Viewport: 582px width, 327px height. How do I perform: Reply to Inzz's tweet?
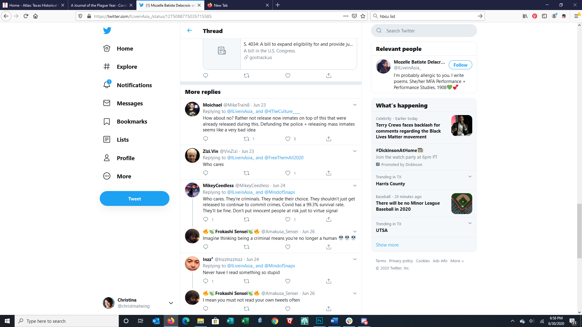tap(206, 281)
